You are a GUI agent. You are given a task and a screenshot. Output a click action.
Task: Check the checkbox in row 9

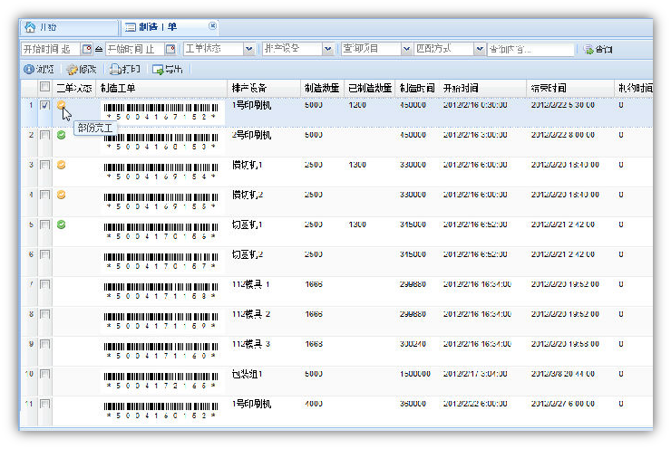pos(44,344)
